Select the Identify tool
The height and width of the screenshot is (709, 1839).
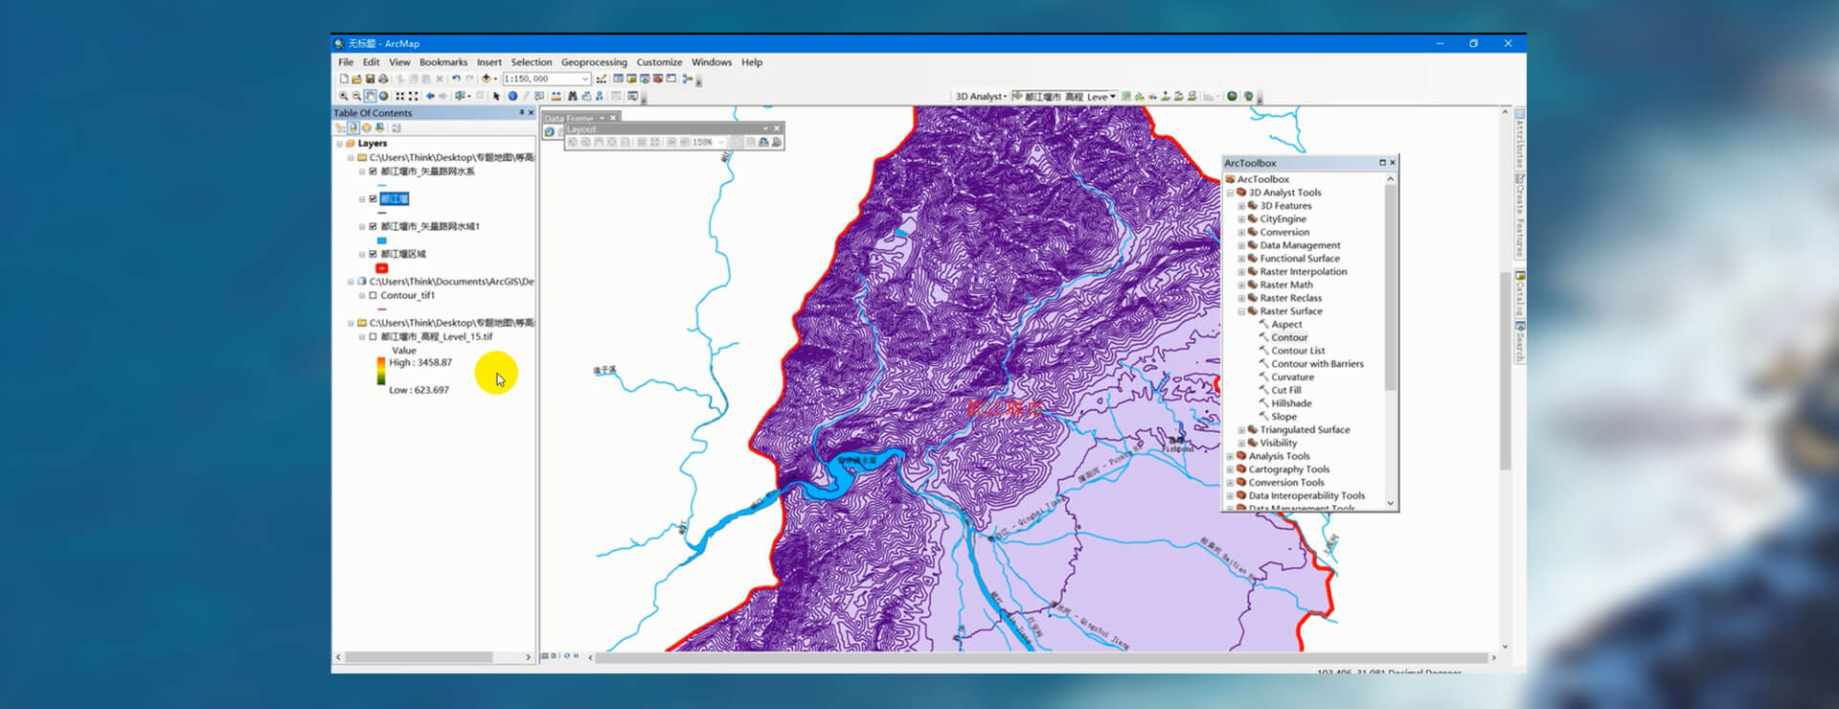512,96
